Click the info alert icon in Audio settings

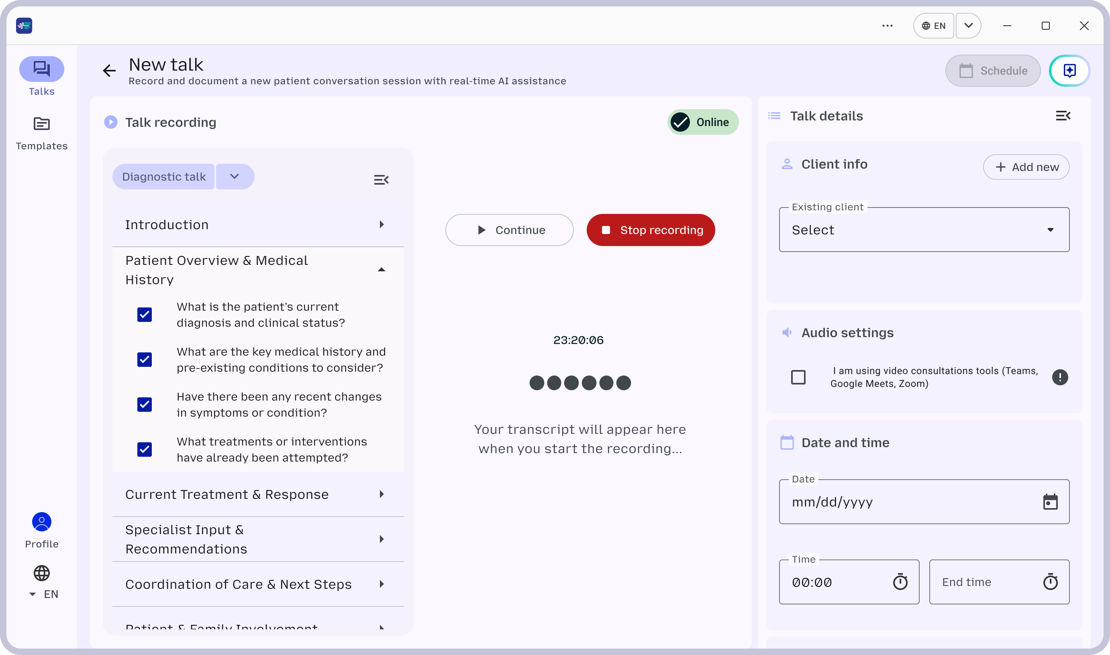pyautogui.click(x=1060, y=377)
